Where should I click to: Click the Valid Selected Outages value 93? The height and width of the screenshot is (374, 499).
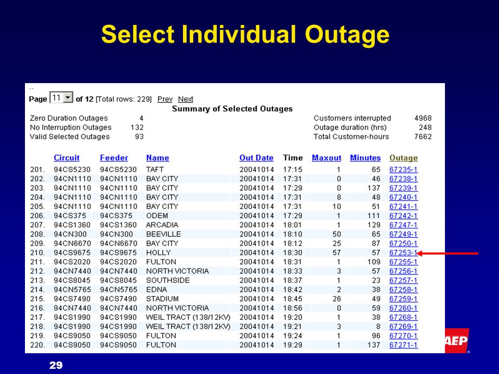[x=139, y=137]
